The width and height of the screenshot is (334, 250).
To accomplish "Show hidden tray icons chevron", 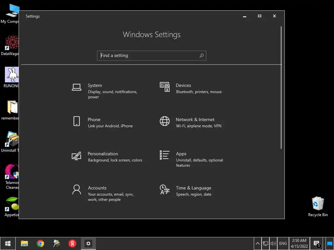I will [x=258, y=243].
